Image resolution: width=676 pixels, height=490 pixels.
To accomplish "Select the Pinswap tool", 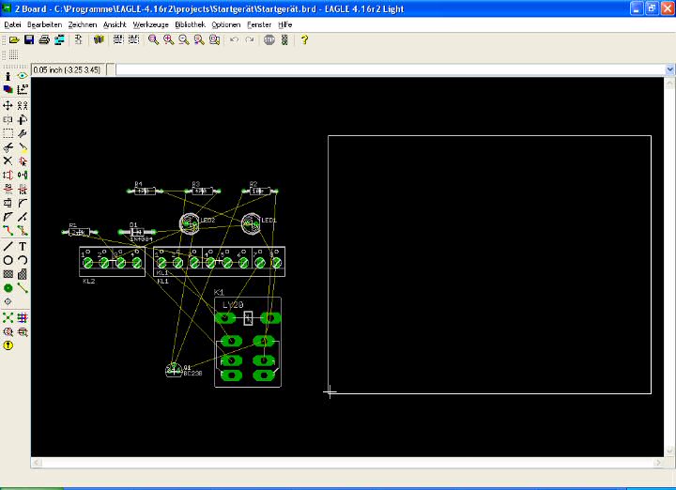I will click(x=8, y=175).
